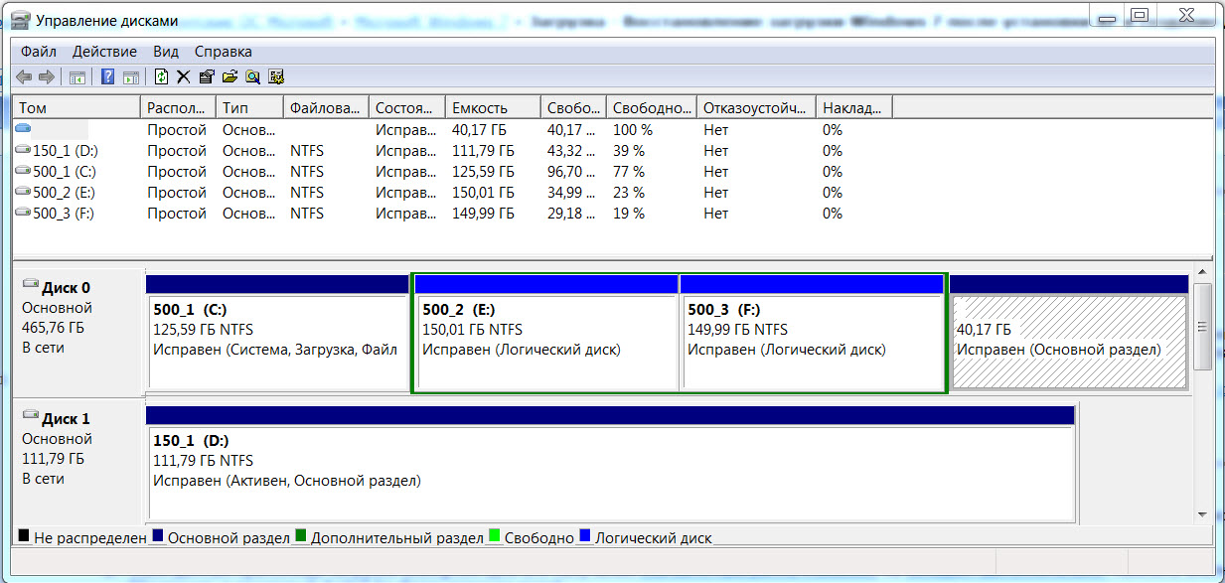Open the Справка menu
This screenshot has height=583, width=1225.
(x=223, y=52)
